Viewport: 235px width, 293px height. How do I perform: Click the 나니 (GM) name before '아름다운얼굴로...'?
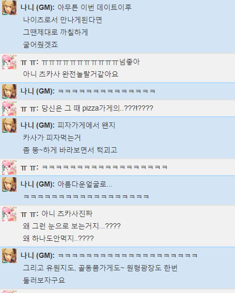(x=38, y=184)
